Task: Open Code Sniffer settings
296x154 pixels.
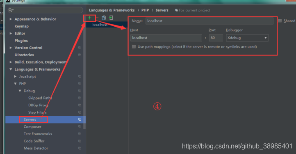Action: tap(34, 141)
